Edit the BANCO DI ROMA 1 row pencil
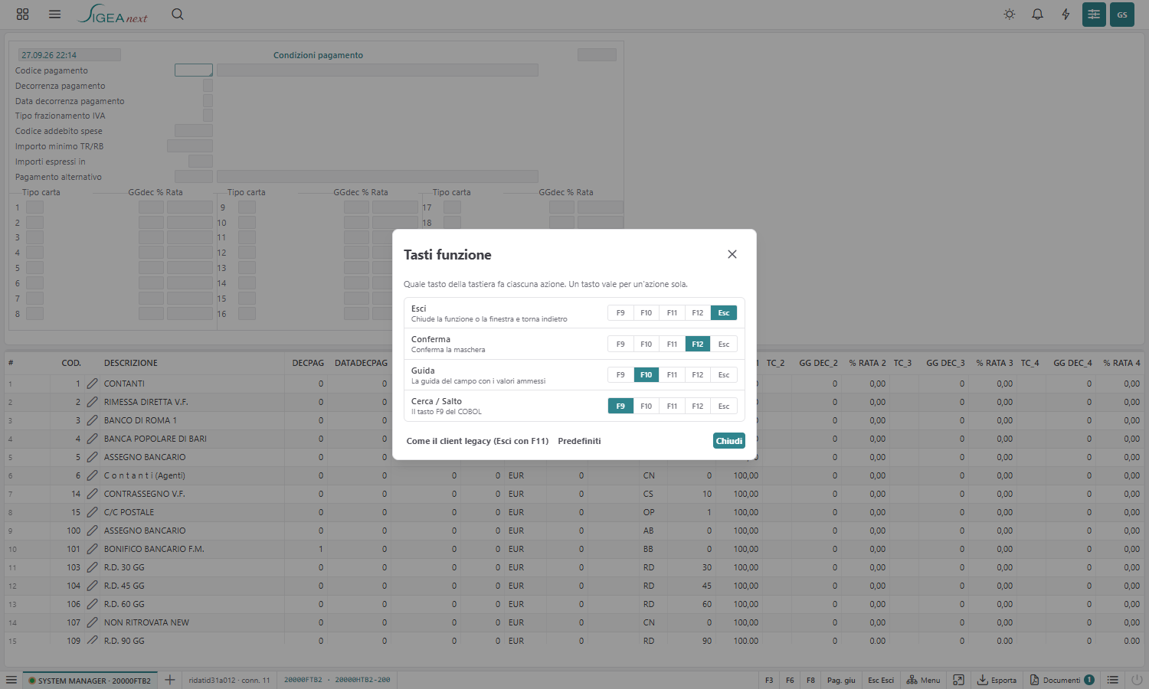Screen dimensions: 1149x689 point(92,420)
